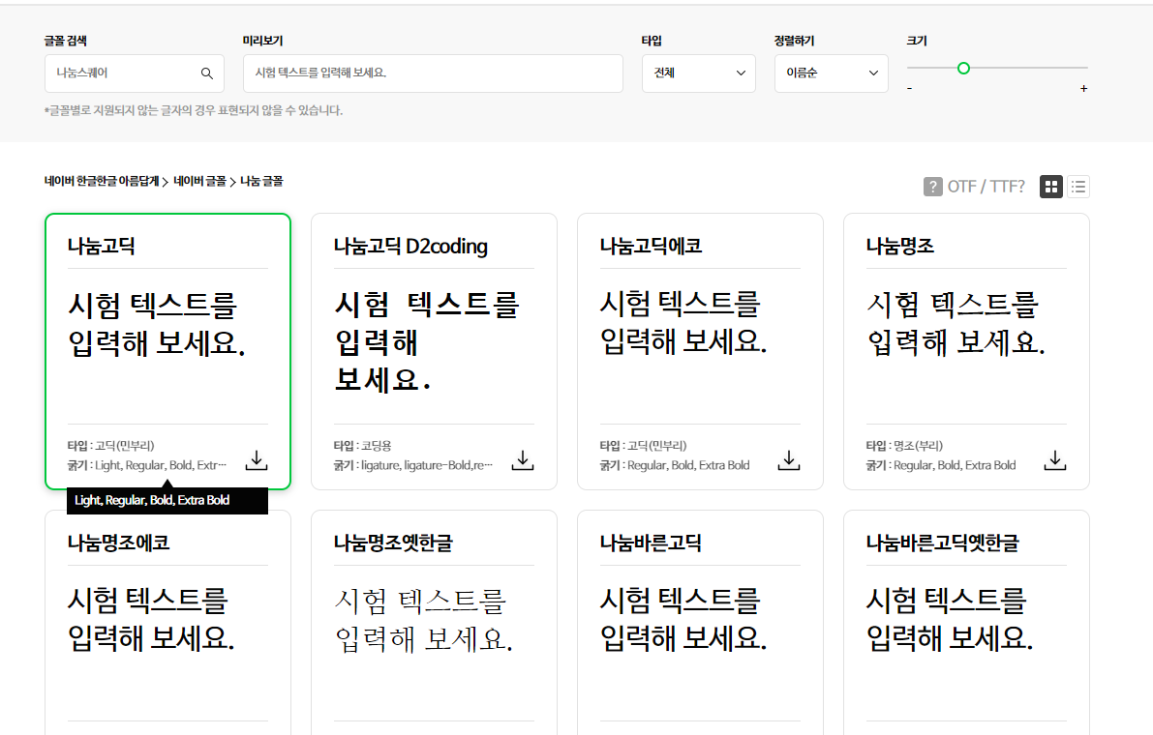Image resolution: width=1153 pixels, height=735 pixels.
Task: Click the plus to increase font size
Action: pyautogui.click(x=1084, y=87)
